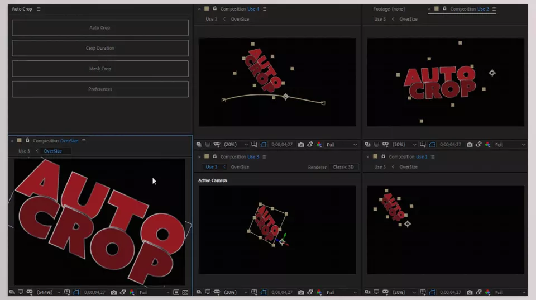536x300 pixels.
Task: Open panel menu of Composition OverSize
Action: point(84,141)
